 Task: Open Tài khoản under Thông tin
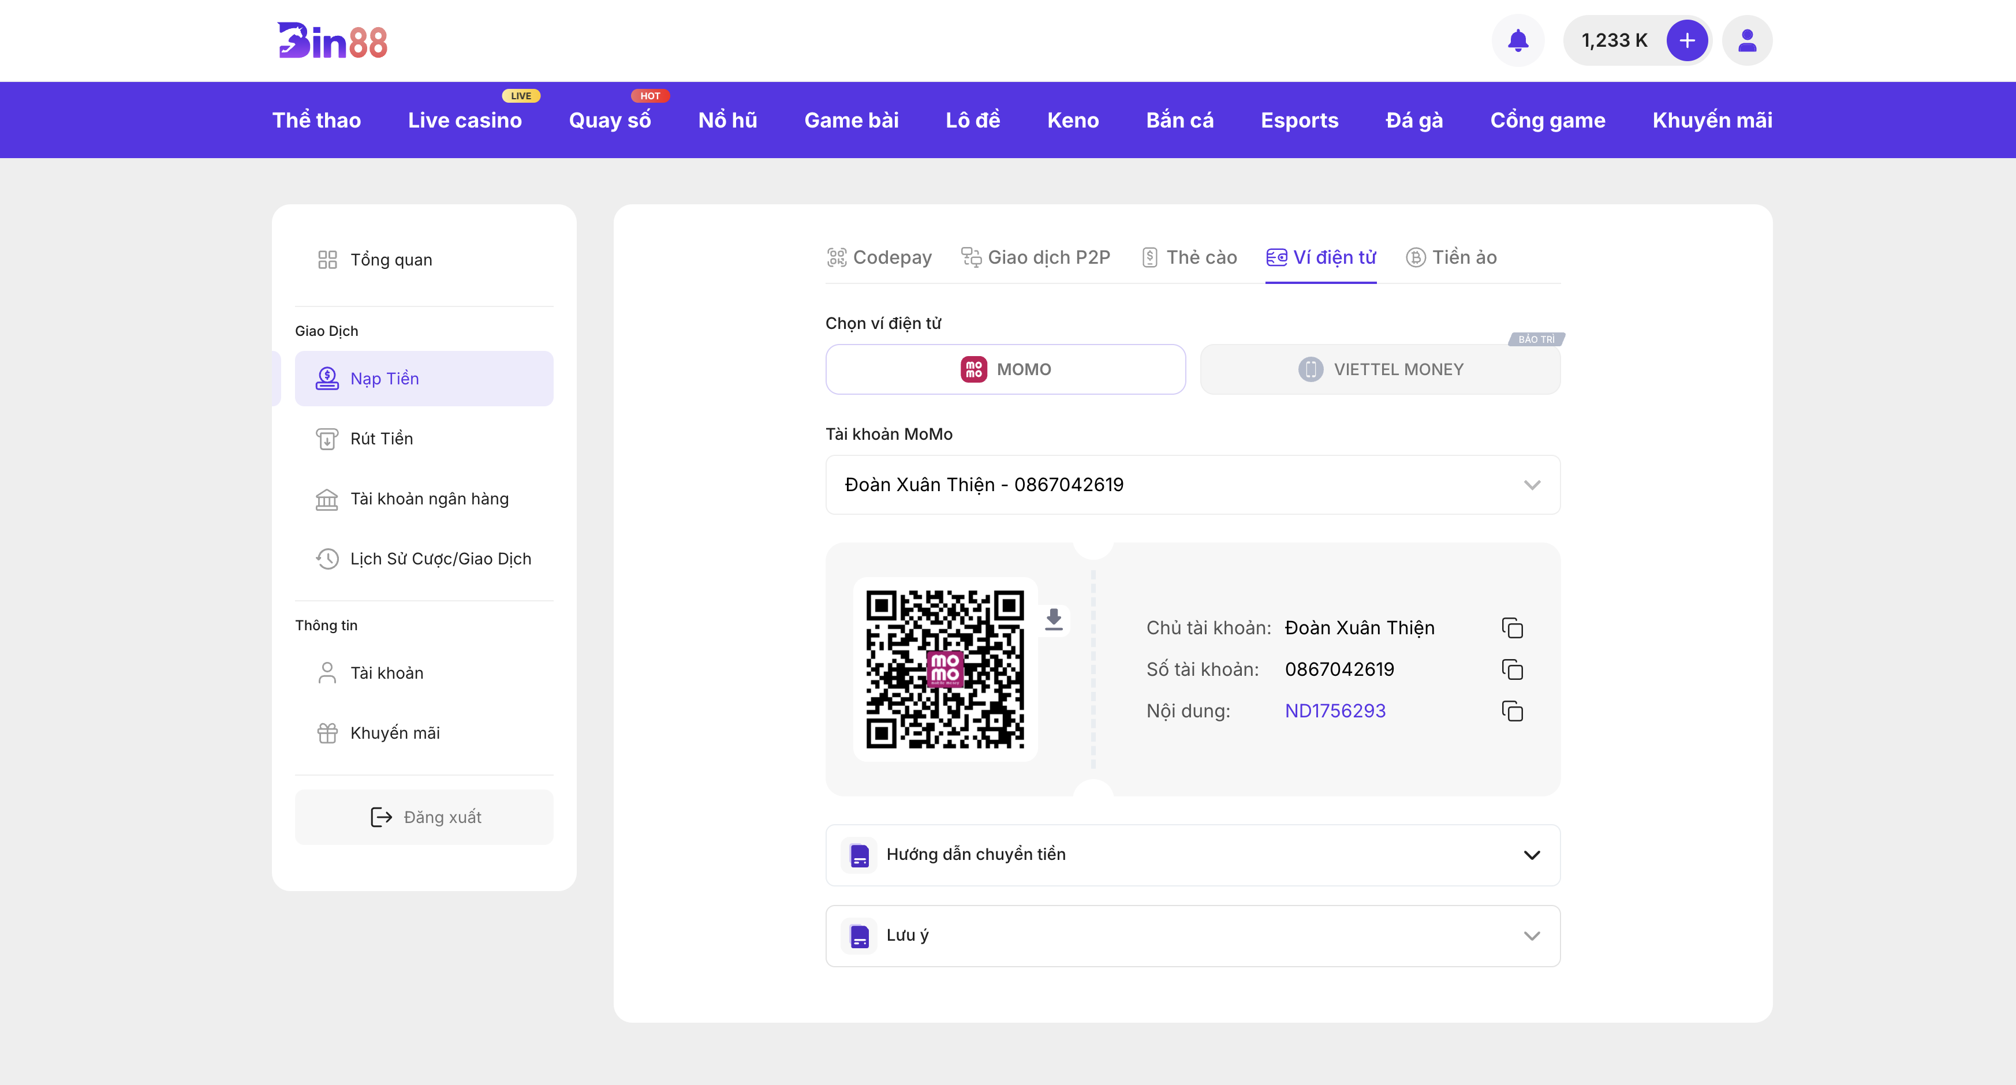(423, 673)
